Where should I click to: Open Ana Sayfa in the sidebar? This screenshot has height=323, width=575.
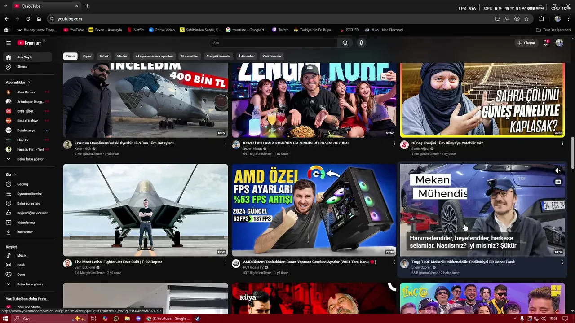coord(28,57)
